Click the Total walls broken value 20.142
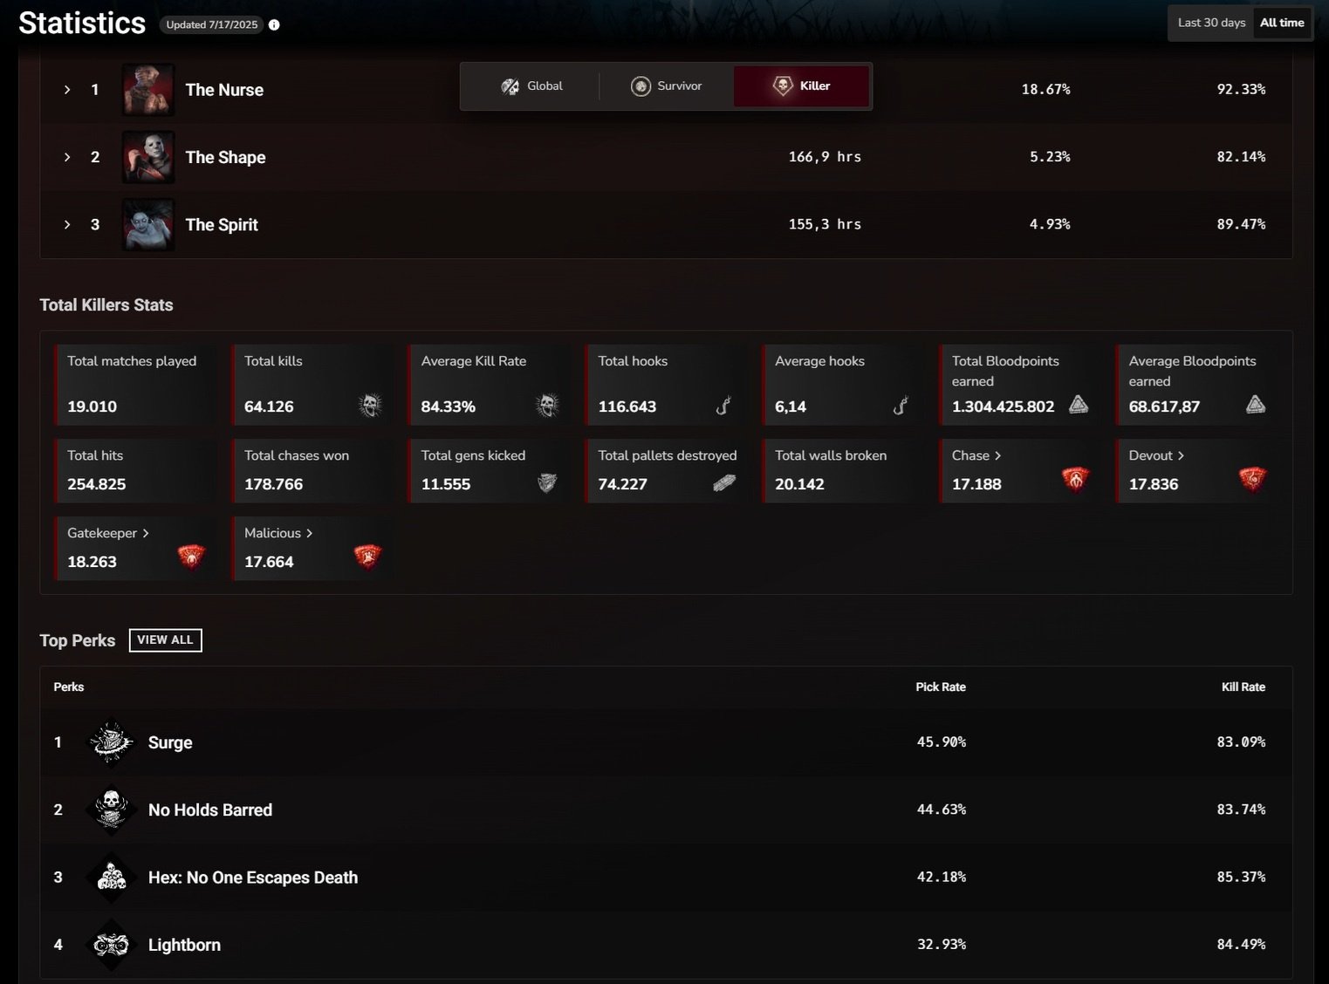Viewport: 1329px width, 984px height. point(799,484)
